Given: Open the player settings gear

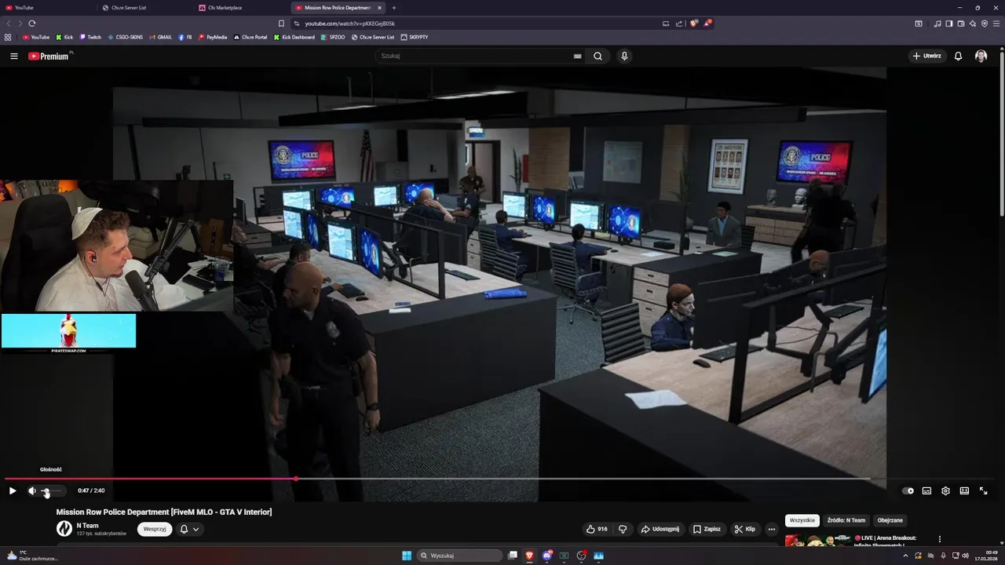Looking at the screenshot, I should (x=945, y=490).
